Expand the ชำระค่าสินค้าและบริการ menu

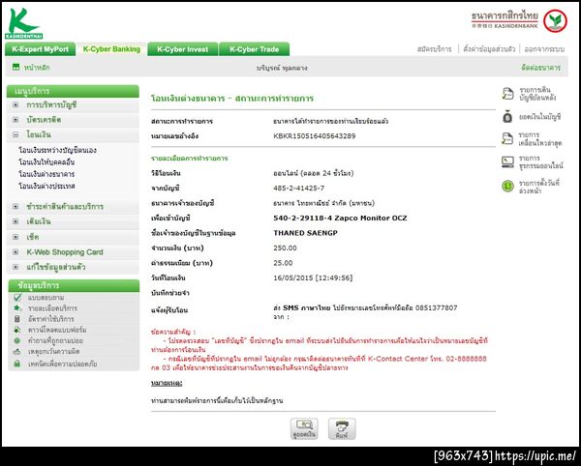(x=15, y=206)
